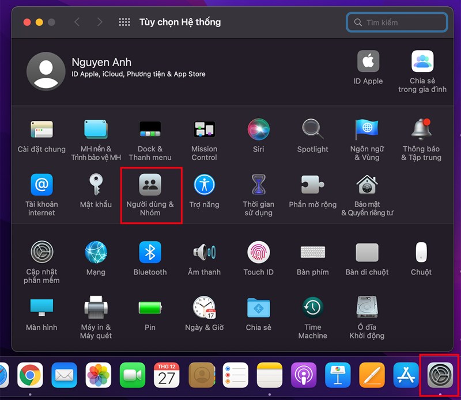Open Pin battery settings

tap(150, 308)
